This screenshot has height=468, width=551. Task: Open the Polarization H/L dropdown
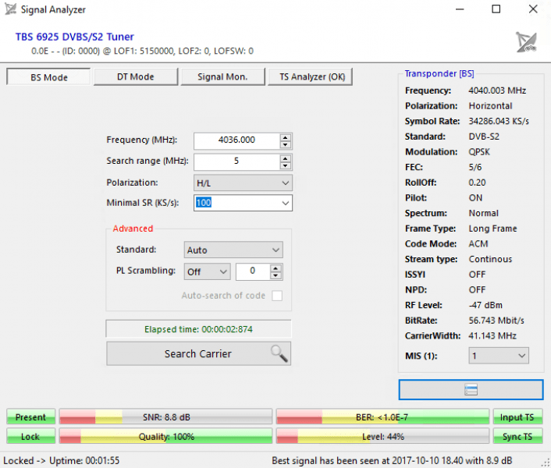[x=243, y=183]
